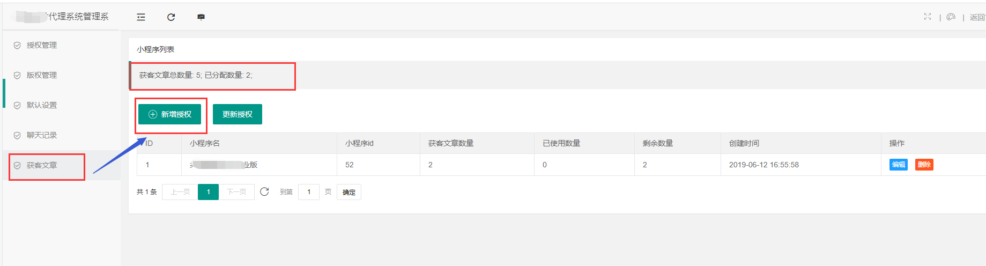The width and height of the screenshot is (986, 266).
Task: Click the shield icon beside 聊天记录
Action: (17, 136)
